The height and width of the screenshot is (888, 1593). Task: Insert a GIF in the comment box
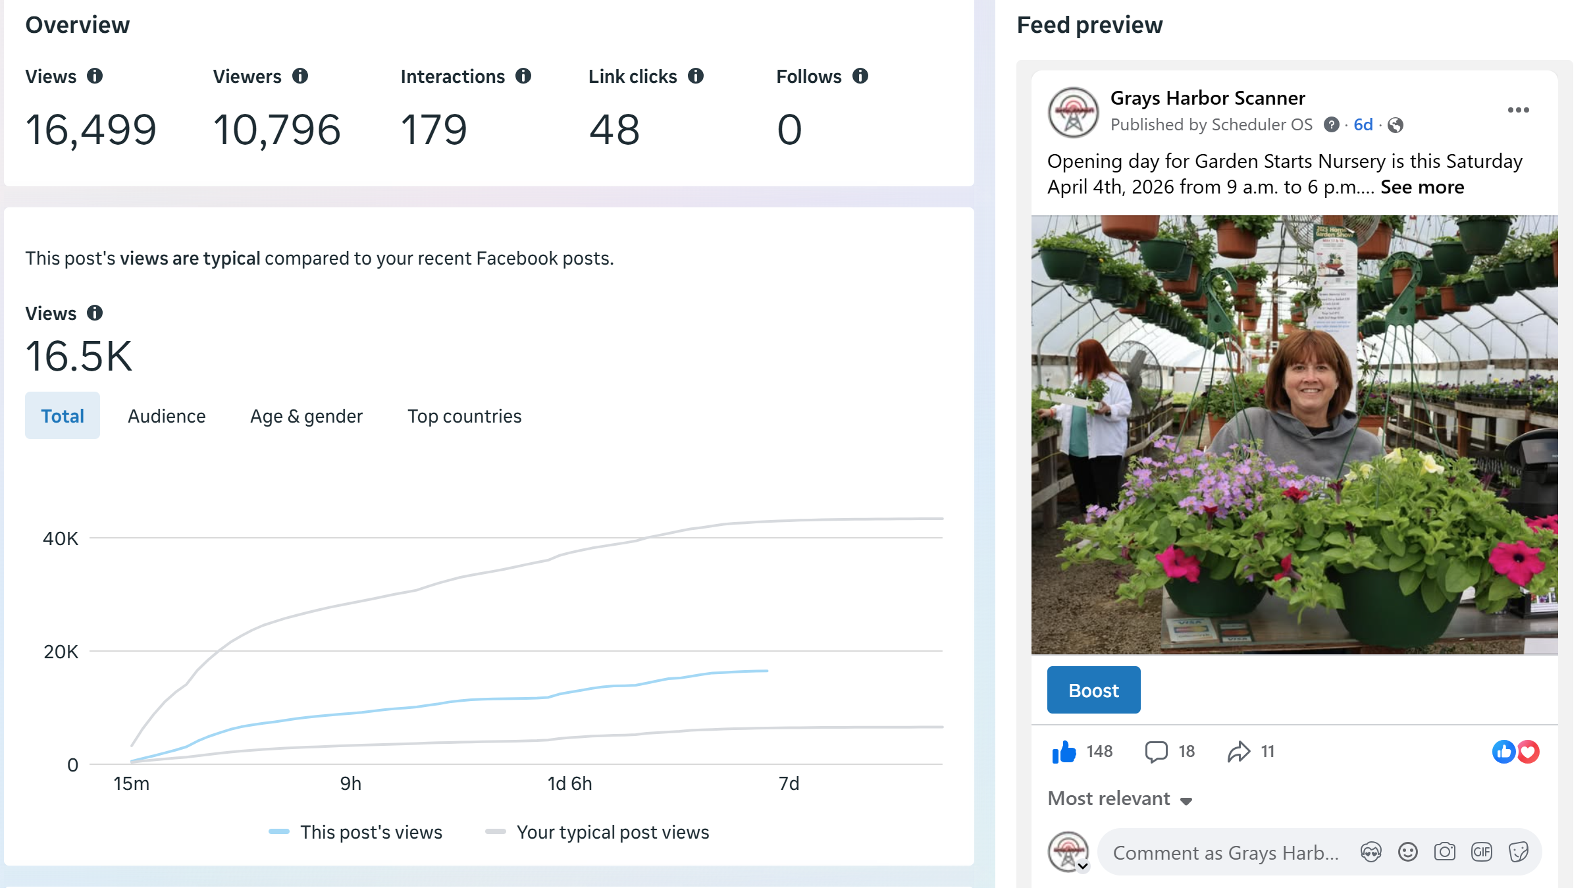[x=1482, y=852]
